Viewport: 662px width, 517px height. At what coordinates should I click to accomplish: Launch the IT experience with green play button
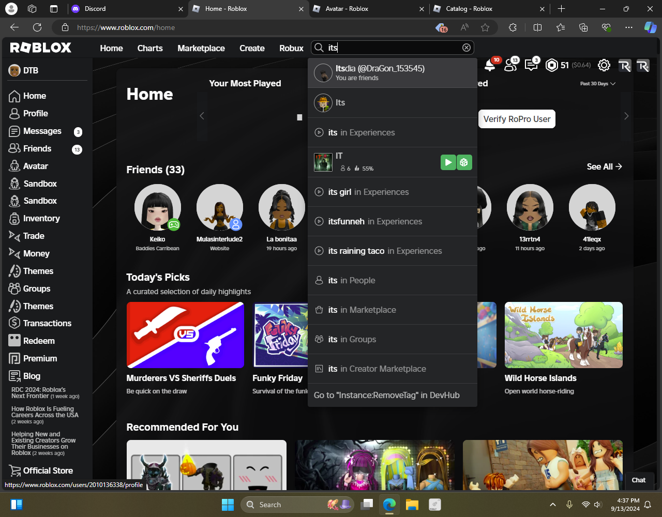pyautogui.click(x=448, y=162)
